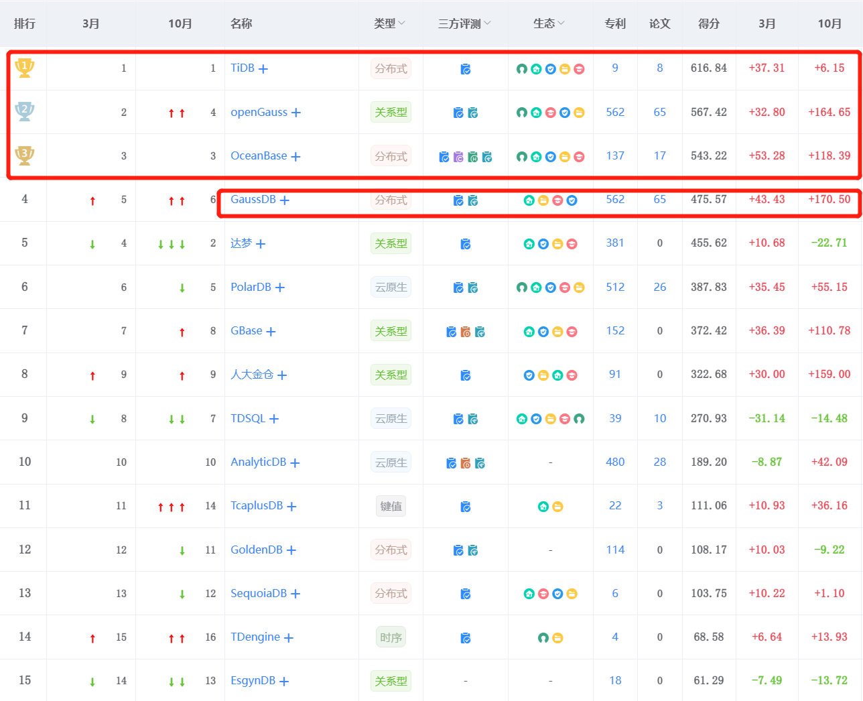
Task: Click PolarDB's paper count 26
Action: click(660, 287)
